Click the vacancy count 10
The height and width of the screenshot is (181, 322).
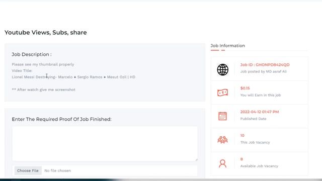pos(243,135)
